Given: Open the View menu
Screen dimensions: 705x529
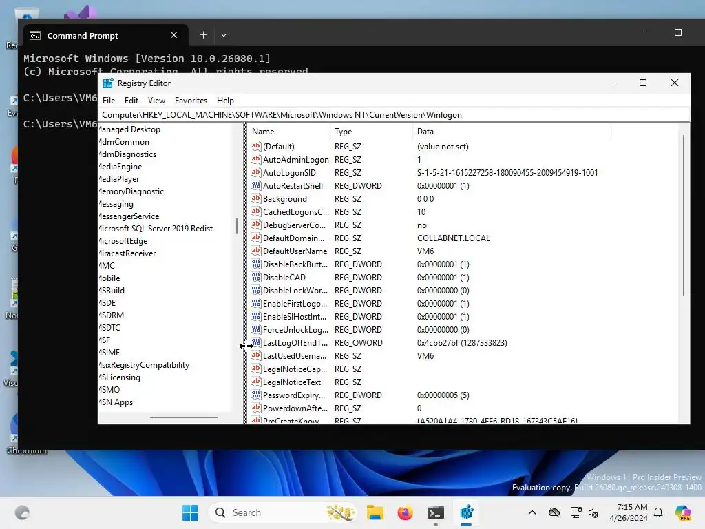Looking at the screenshot, I should coord(156,101).
